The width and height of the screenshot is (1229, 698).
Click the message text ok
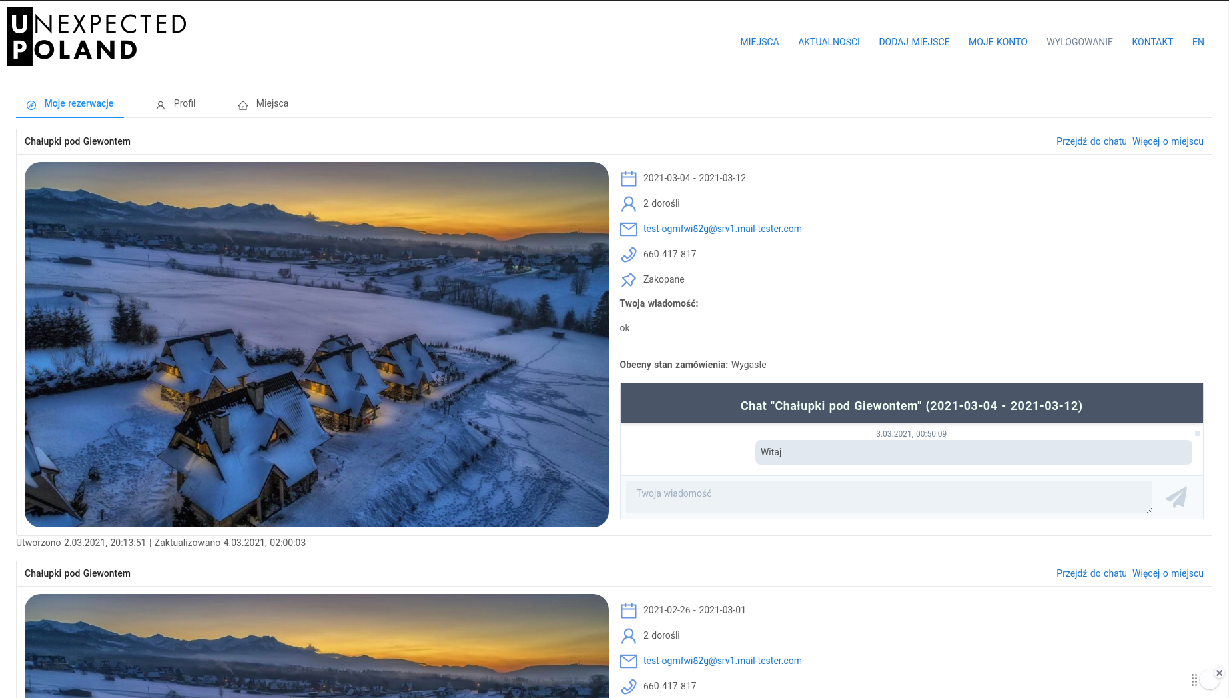(625, 328)
